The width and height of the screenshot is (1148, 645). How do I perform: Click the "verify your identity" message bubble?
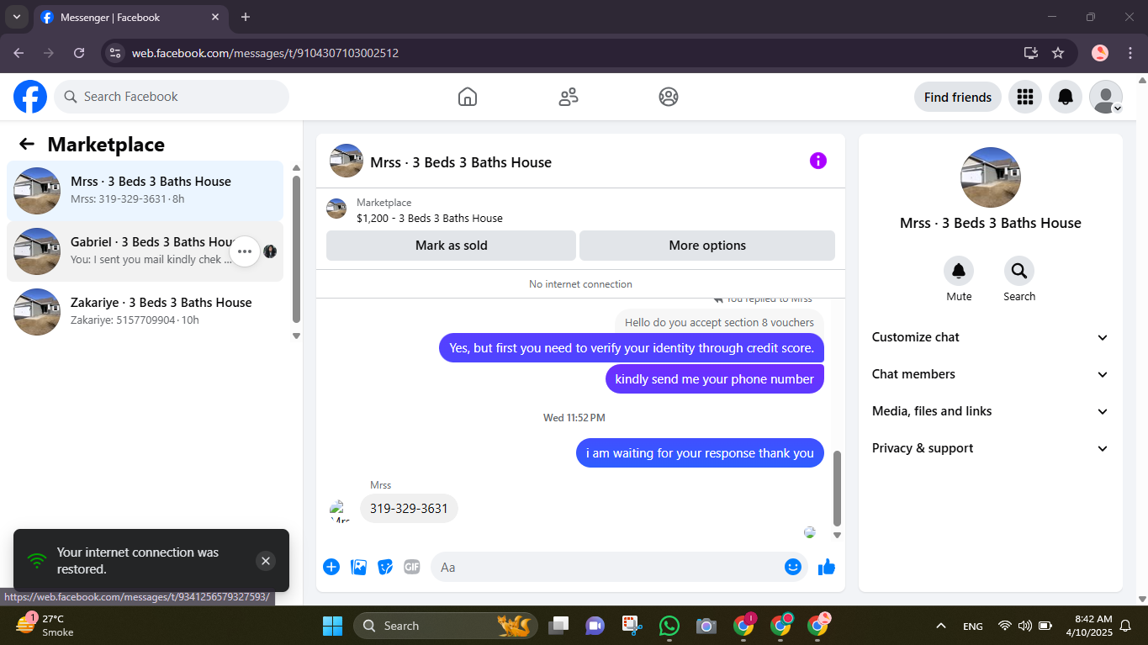click(x=632, y=348)
